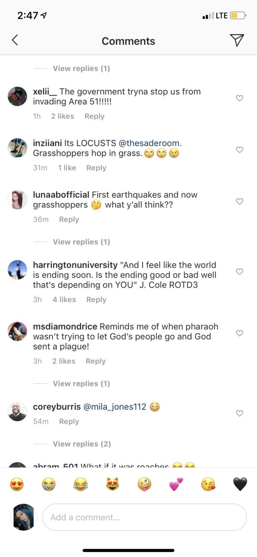This screenshot has width=257, height=557.
Task: Insert the heart-eyes cat emoji
Action: click(x=112, y=485)
